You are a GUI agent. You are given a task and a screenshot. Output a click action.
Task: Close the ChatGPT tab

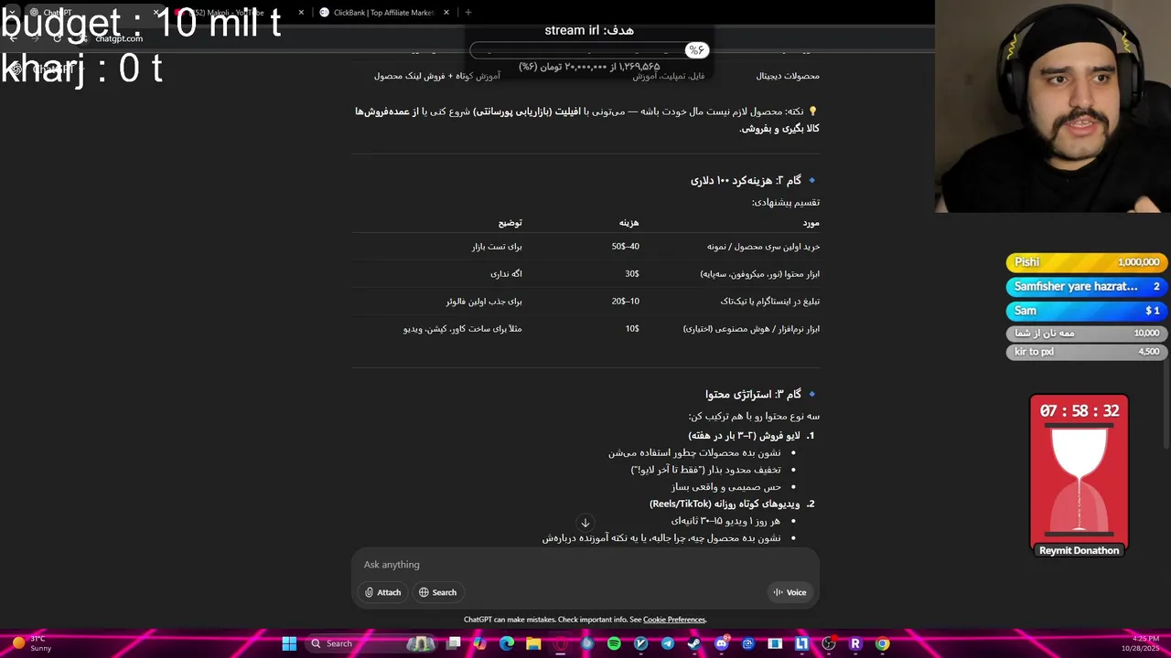156,13
